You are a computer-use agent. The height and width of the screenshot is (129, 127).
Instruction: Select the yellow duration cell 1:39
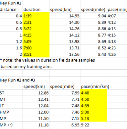click(x=36, y=16)
